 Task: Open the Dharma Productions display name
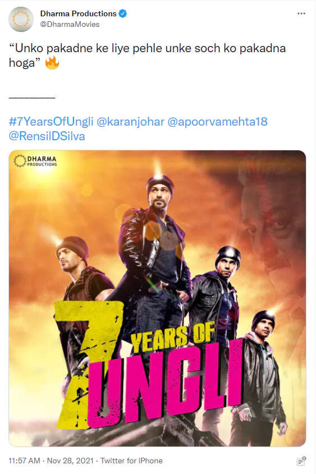pos(79,13)
